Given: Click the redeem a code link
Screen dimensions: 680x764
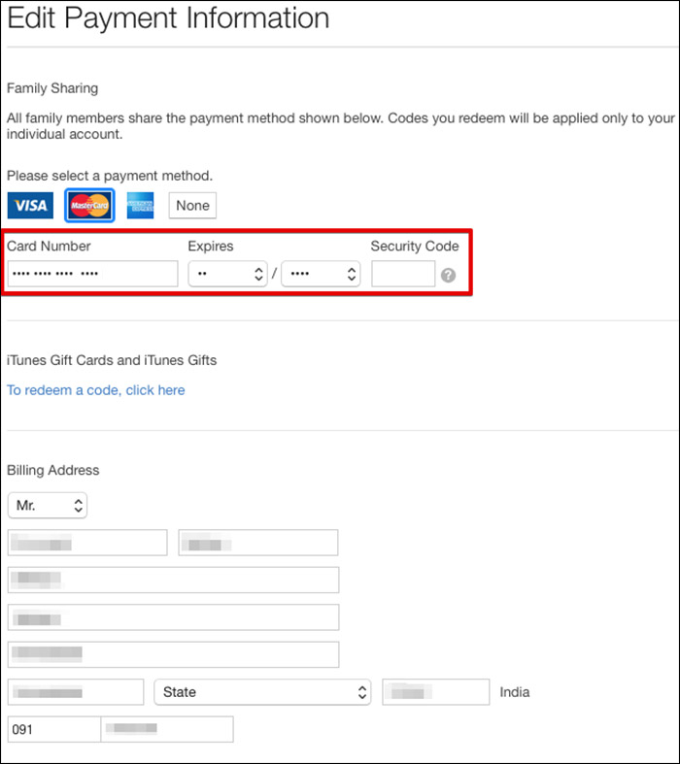Looking at the screenshot, I should pos(95,390).
